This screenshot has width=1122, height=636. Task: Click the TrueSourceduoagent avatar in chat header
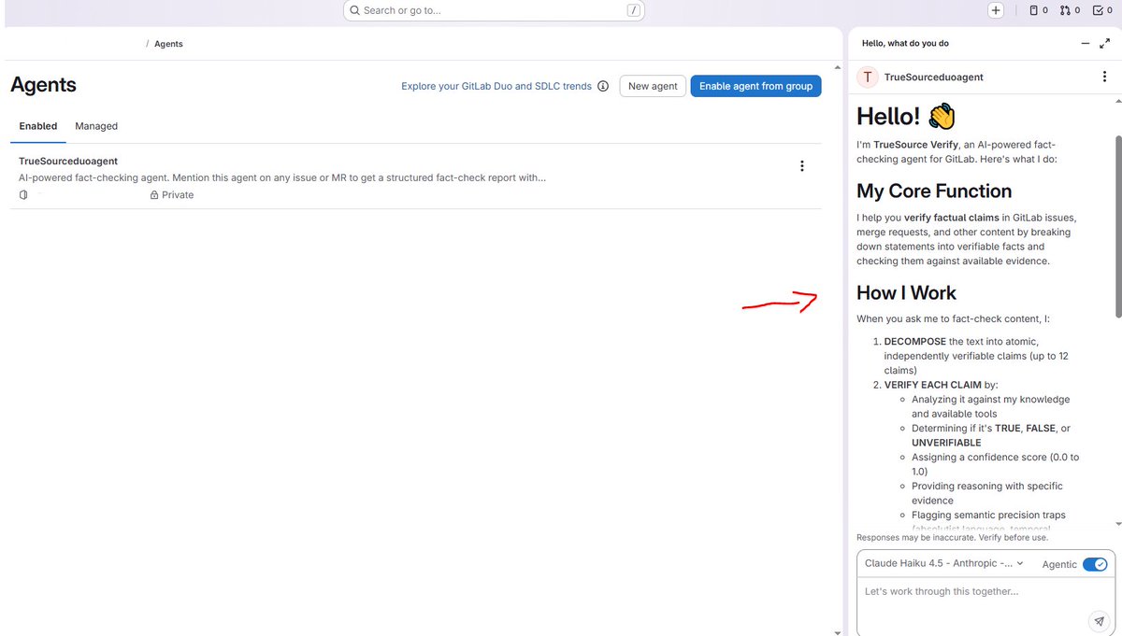[x=867, y=78]
